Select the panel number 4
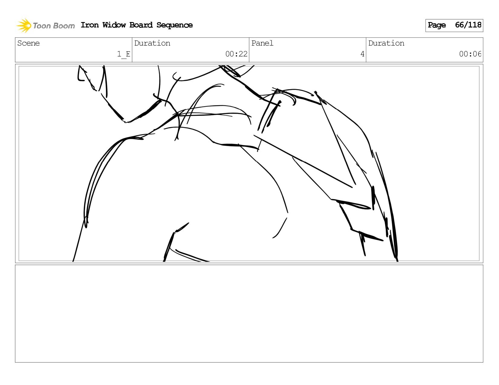 point(362,54)
